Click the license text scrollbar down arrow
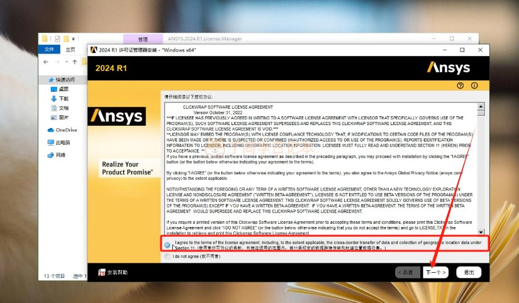519x303 pixels. (481, 232)
